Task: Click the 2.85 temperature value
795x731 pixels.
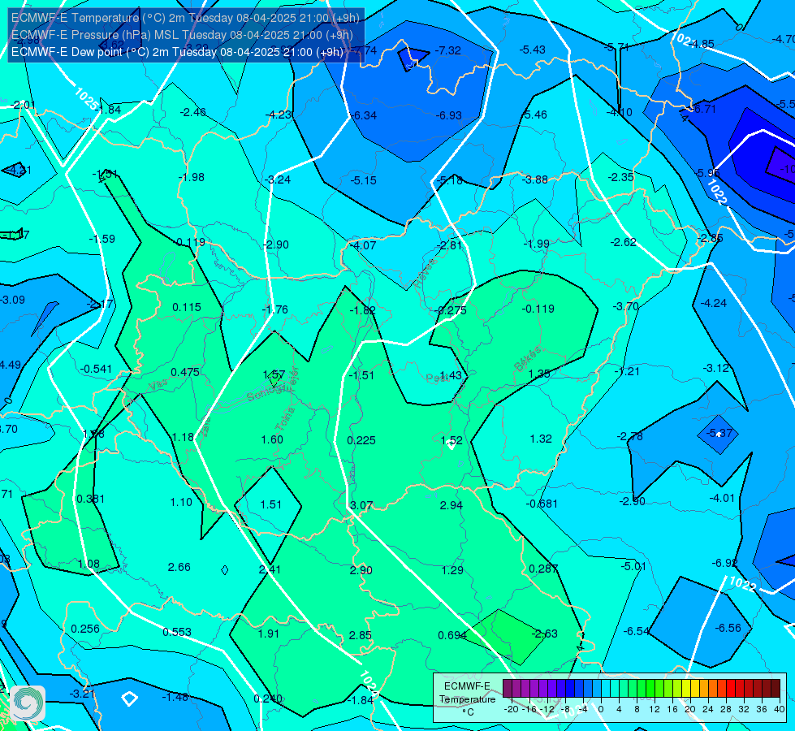Action: tap(360, 636)
